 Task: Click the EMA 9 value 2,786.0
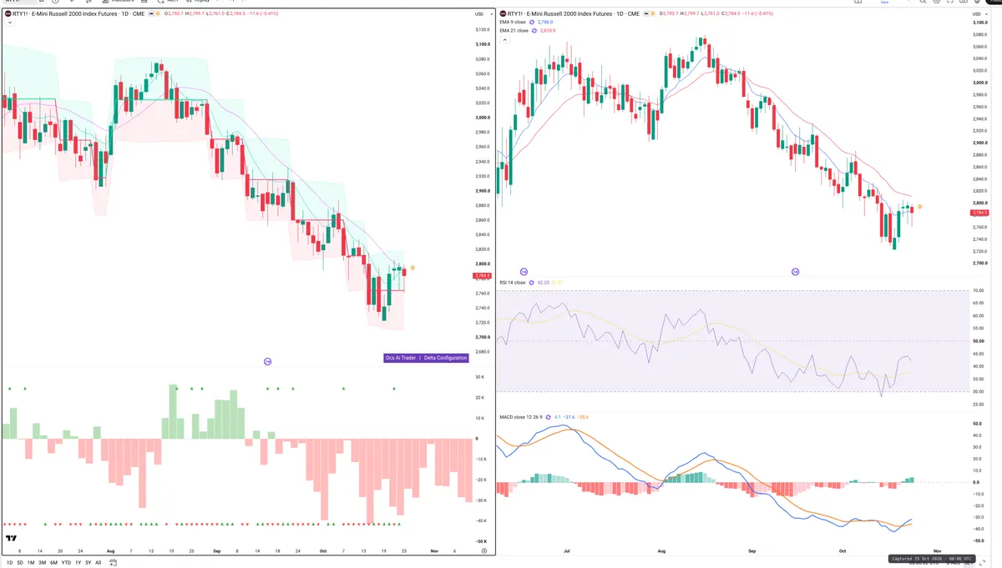pos(546,22)
